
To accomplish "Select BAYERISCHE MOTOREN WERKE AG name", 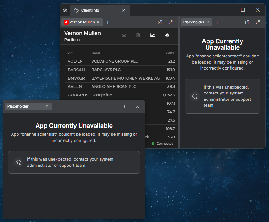I will click(126, 78).
